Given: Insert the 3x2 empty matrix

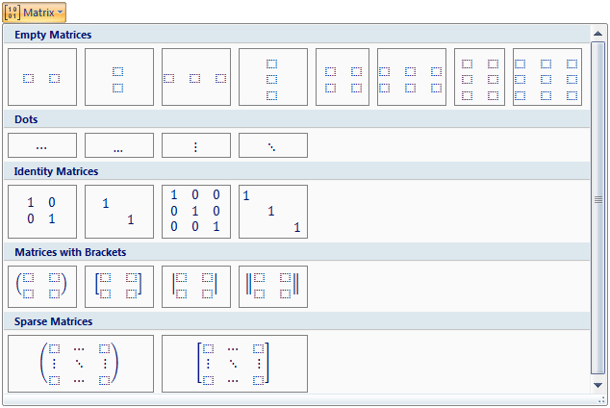Looking at the screenshot, I should (x=480, y=77).
